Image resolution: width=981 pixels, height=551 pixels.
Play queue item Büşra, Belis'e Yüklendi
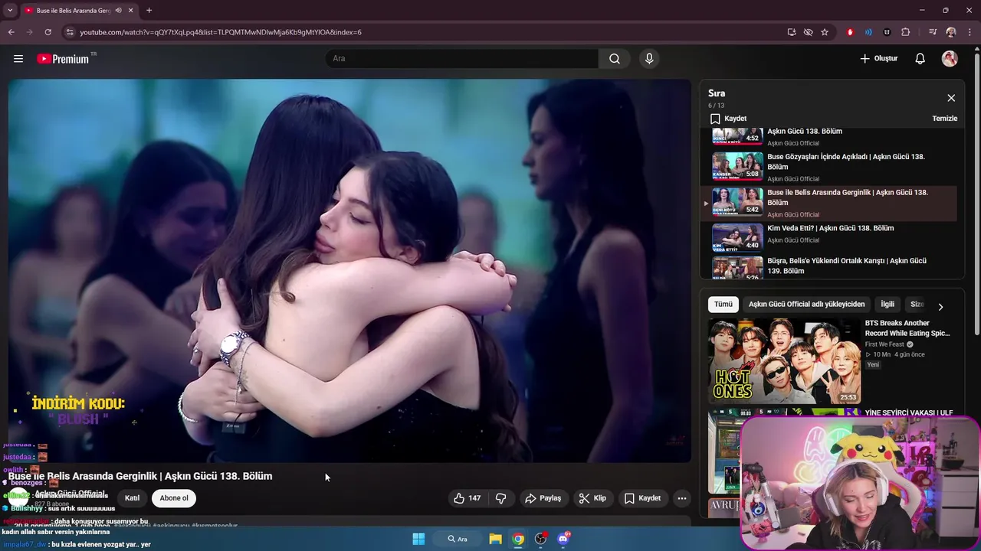coord(829,266)
